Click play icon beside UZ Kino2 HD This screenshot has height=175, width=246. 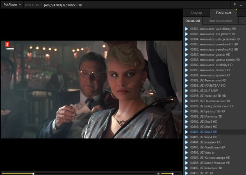tap(187, 122)
